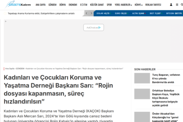Click the AdChoices badge
The width and height of the screenshot is (183, 122).
tap(94, 27)
